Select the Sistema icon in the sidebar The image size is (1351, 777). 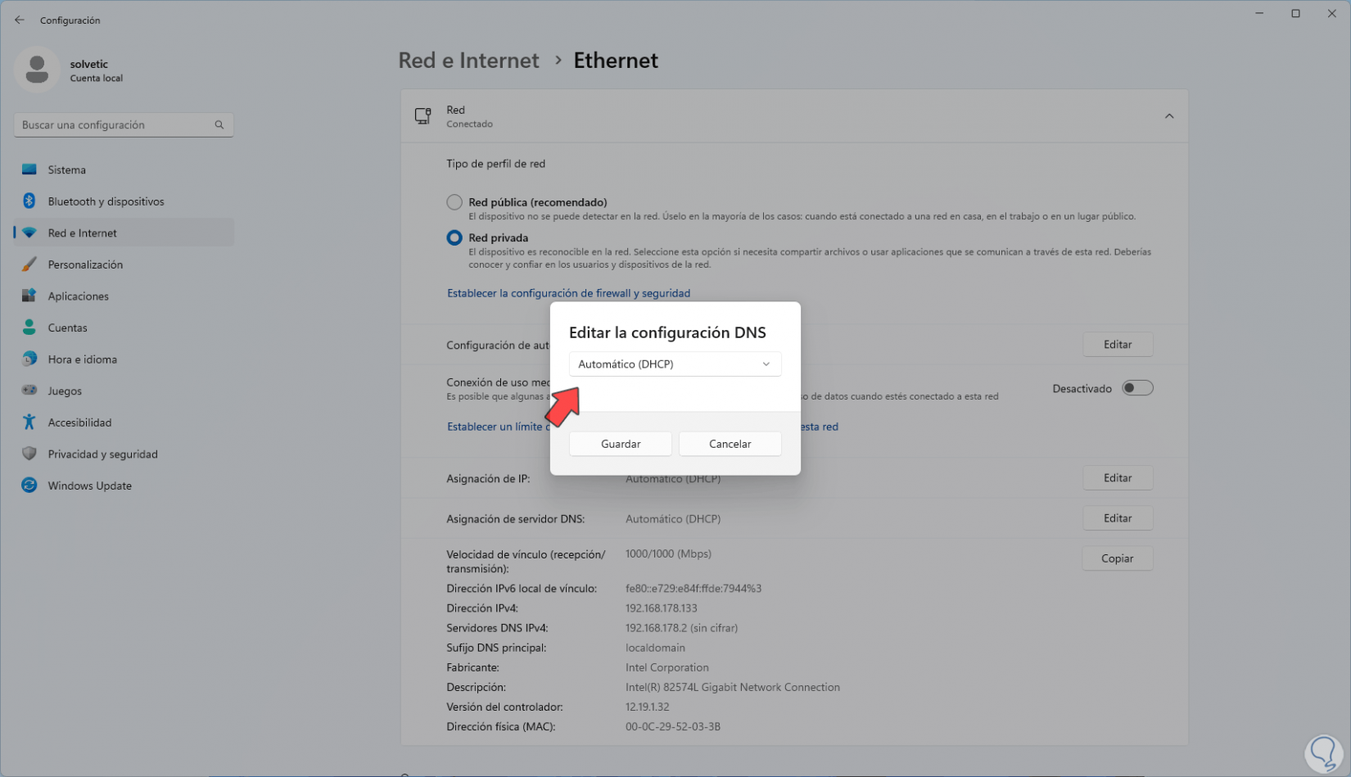click(x=29, y=169)
